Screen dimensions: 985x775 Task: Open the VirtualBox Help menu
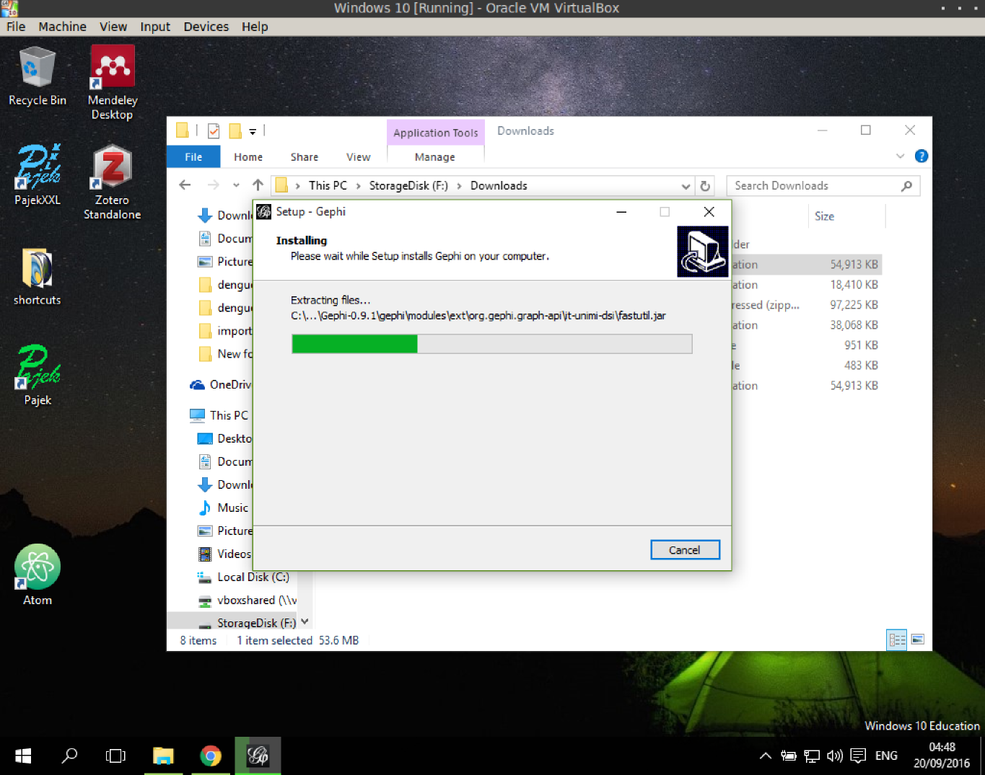(x=255, y=27)
